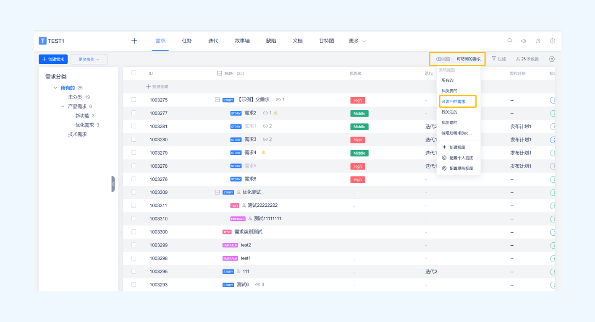Switch to the 迭代 tab

coord(213,41)
